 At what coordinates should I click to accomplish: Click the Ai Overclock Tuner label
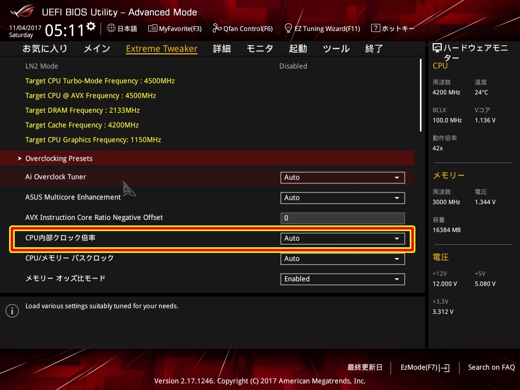click(x=56, y=177)
